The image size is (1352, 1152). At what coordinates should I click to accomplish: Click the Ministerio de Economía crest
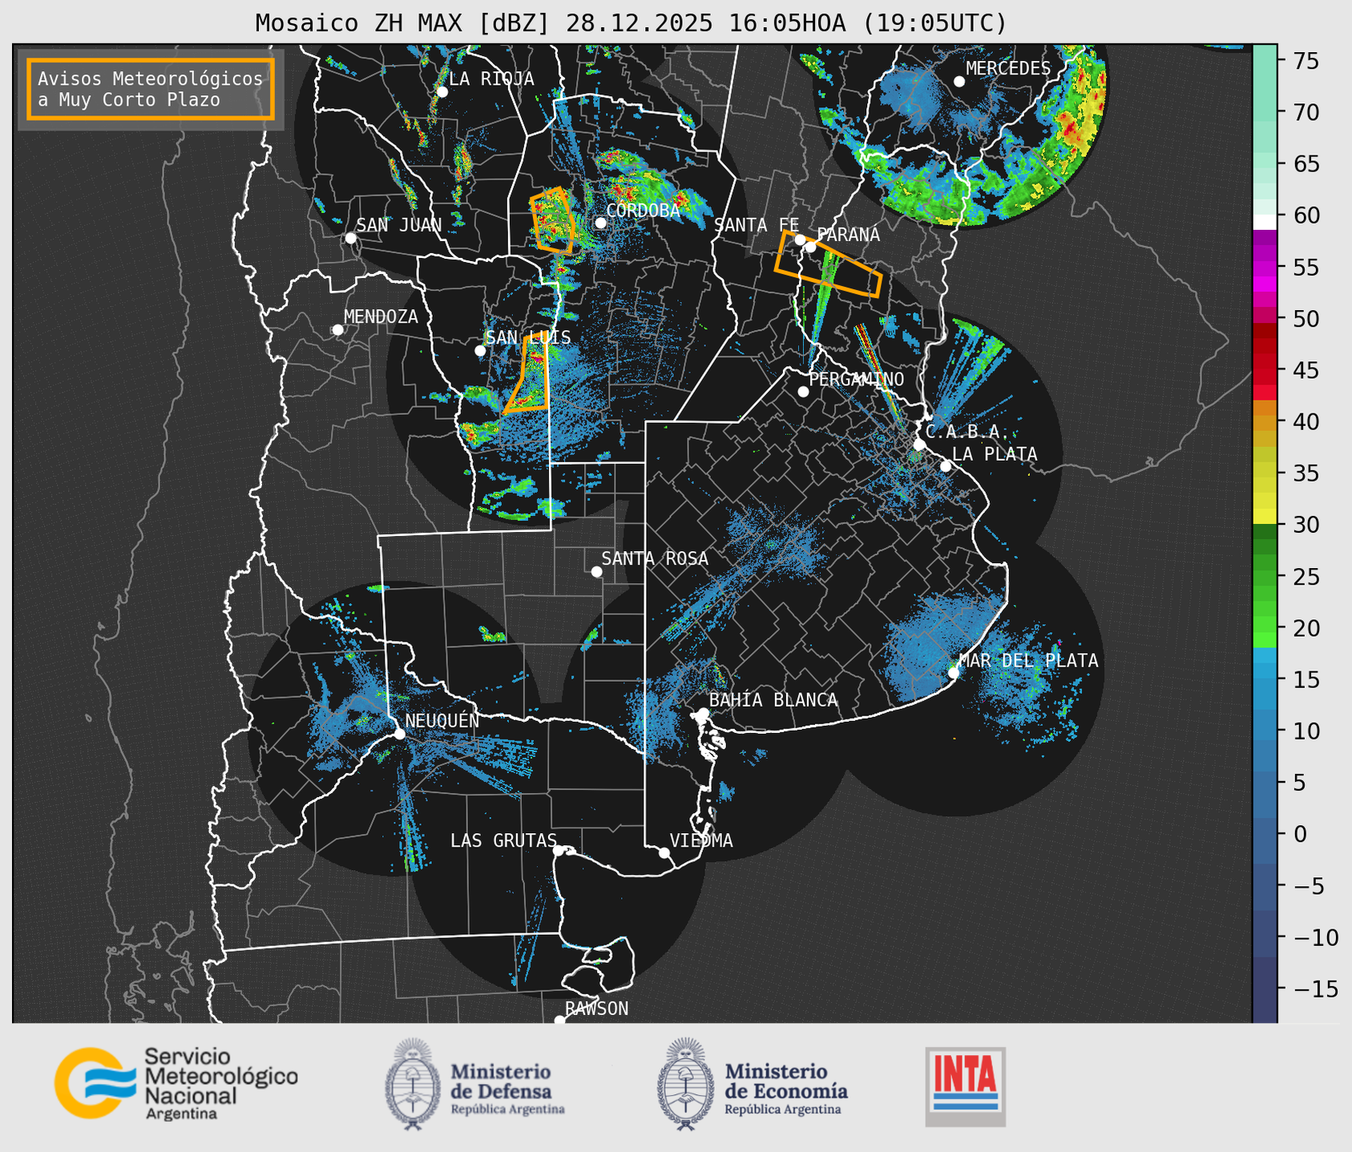pyautogui.click(x=685, y=1084)
